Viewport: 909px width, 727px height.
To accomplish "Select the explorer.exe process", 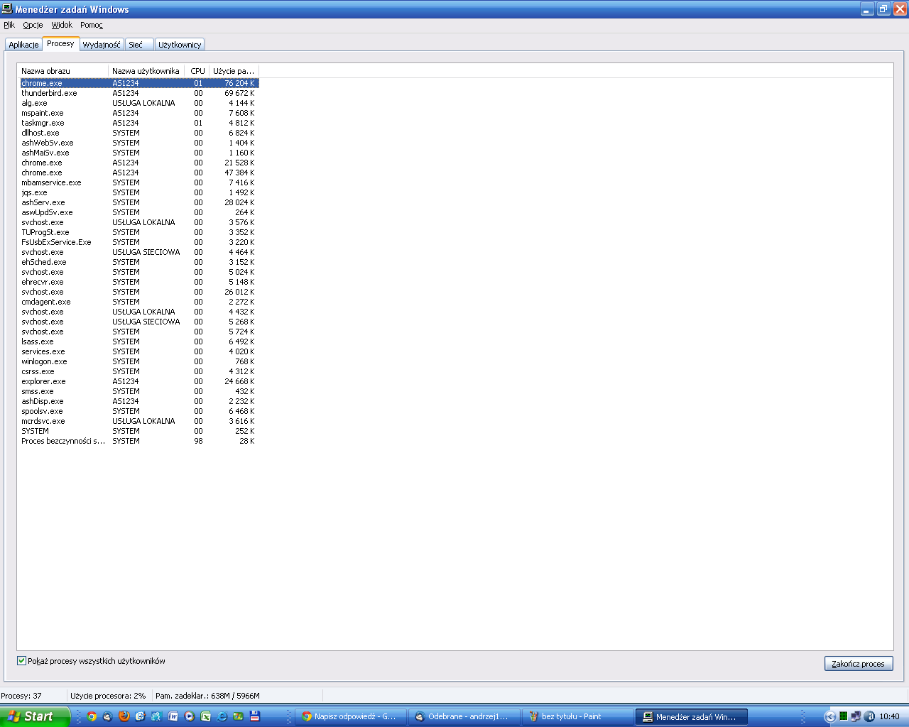I will click(x=139, y=381).
